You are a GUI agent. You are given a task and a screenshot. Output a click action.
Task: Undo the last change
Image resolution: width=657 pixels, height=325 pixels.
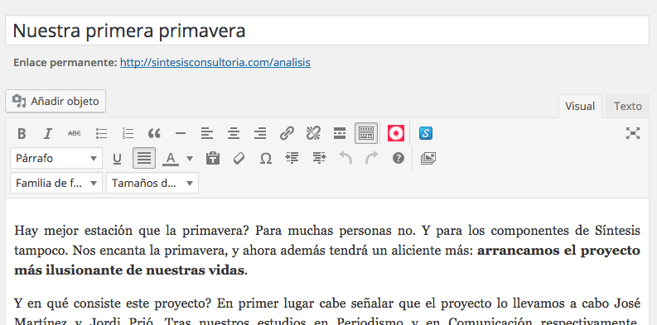point(345,158)
